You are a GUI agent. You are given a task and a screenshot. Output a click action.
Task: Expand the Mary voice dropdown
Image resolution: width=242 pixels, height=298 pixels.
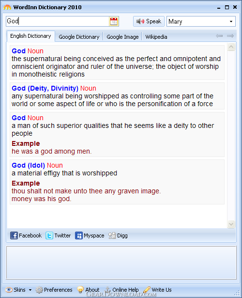pos(231,21)
